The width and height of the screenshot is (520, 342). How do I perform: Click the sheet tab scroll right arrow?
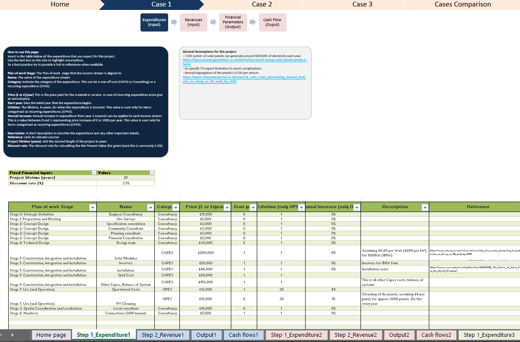pos(12,335)
